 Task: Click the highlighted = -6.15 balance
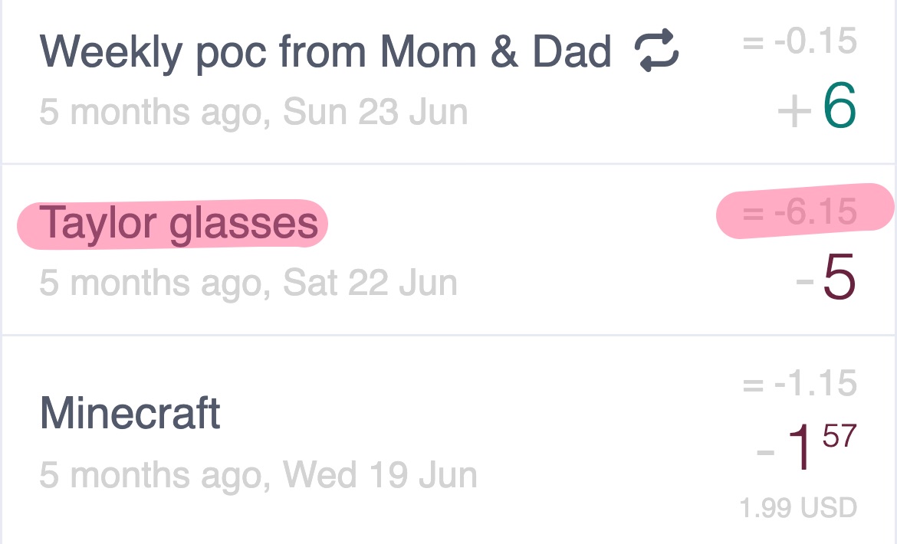tap(800, 212)
